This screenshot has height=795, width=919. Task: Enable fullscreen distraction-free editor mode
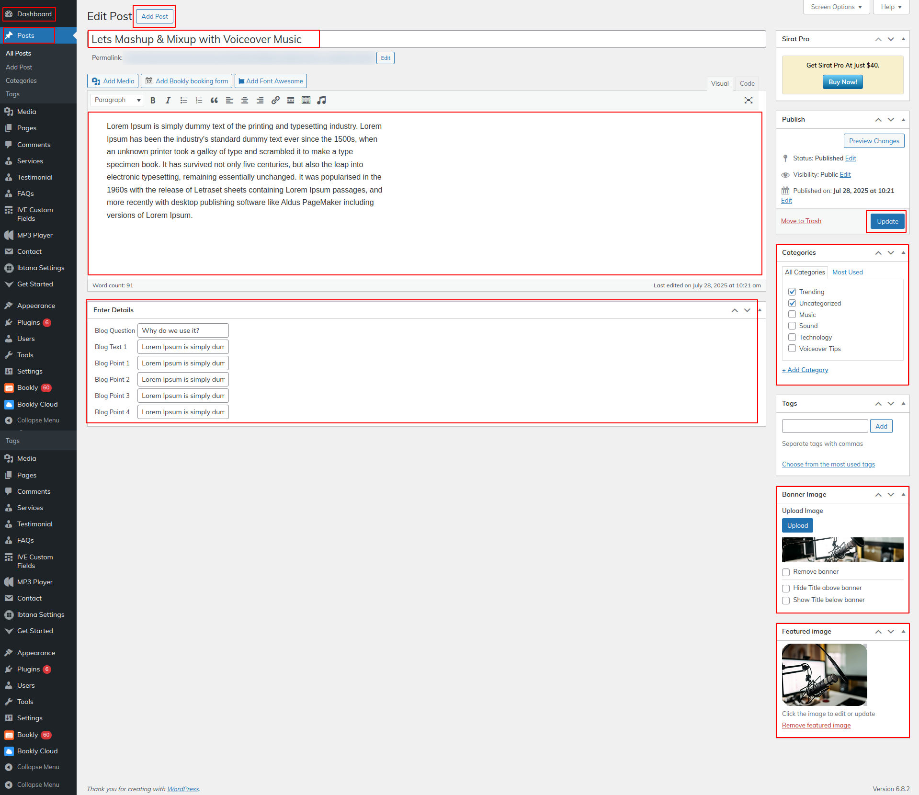point(748,100)
